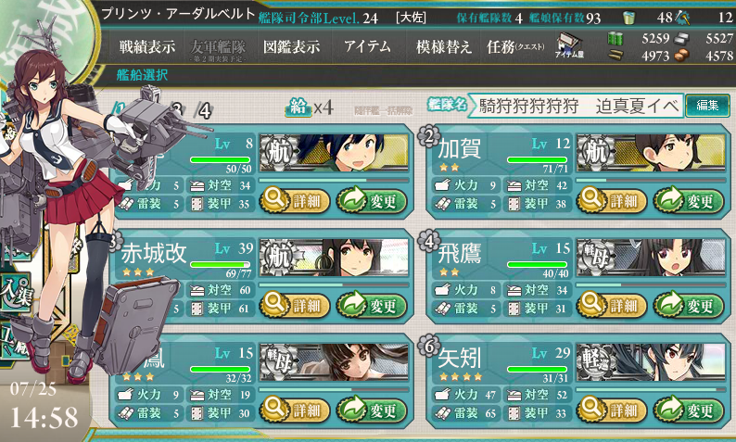
Task: Open the 戦績表示 menu
Action: (x=146, y=46)
